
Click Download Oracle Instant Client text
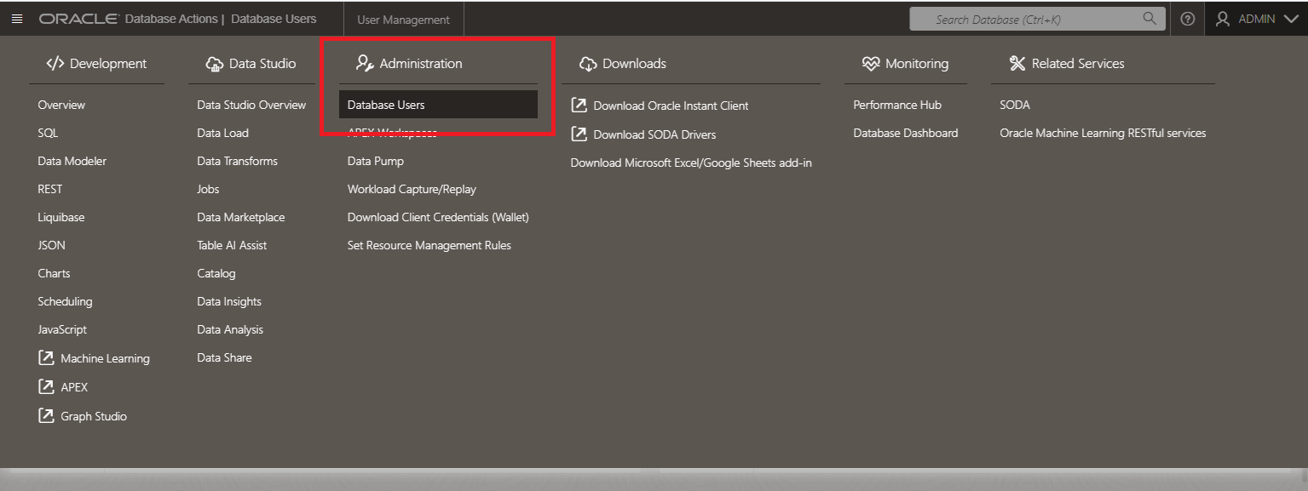[x=671, y=106]
